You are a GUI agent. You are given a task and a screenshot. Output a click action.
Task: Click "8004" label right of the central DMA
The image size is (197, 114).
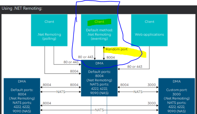[124, 85]
